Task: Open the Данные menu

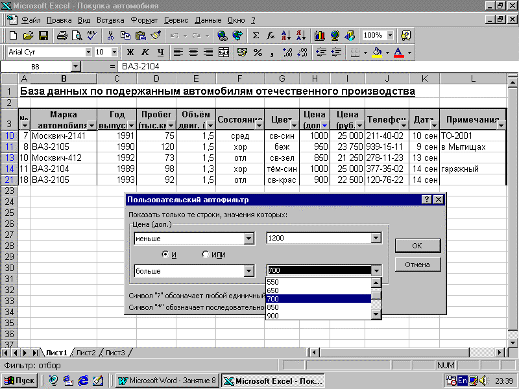Action: 208,20
